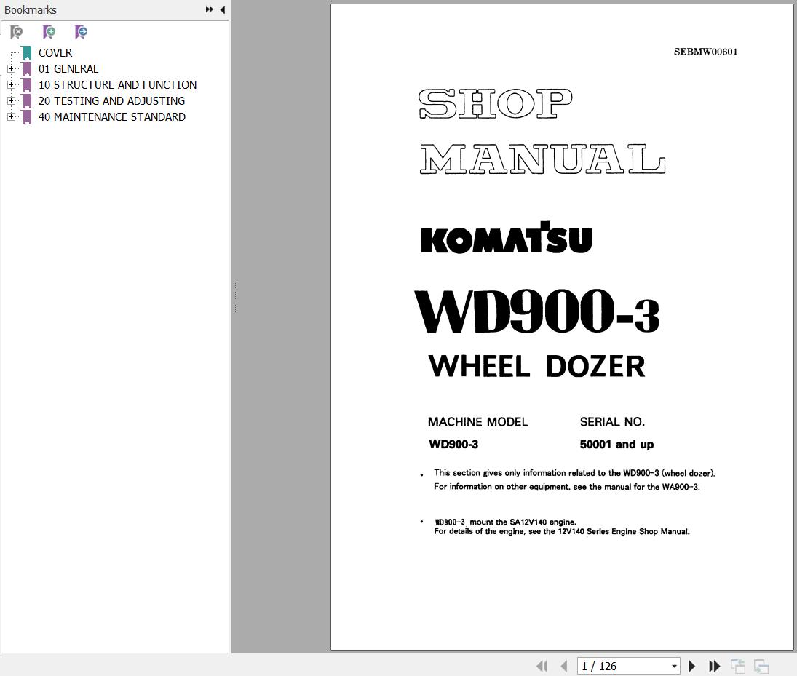Click the add new bookmark icon

49,32
